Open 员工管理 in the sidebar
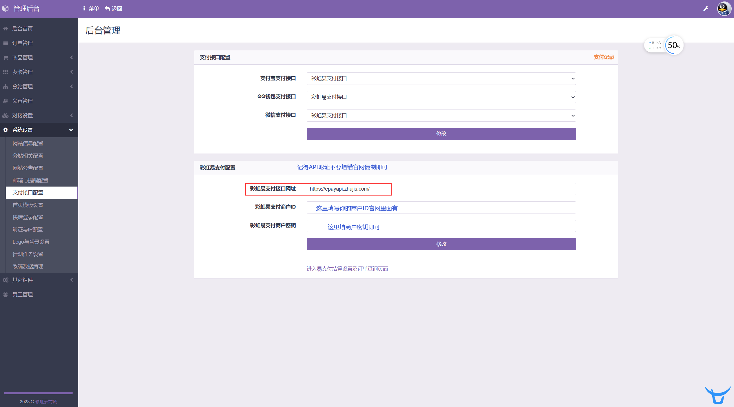 pyautogui.click(x=39, y=294)
